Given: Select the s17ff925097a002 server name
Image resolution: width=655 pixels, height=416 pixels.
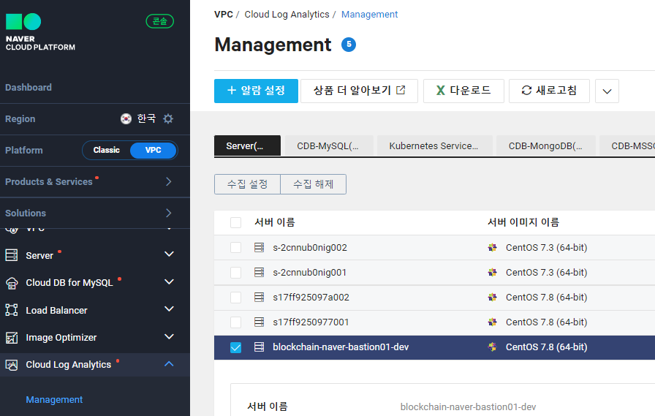Looking at the screenshot, I should pos(311,297).
